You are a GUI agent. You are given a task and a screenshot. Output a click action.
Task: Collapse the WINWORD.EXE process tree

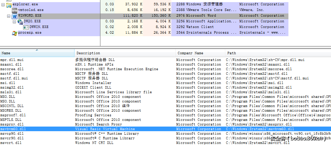tap(9, 16)
